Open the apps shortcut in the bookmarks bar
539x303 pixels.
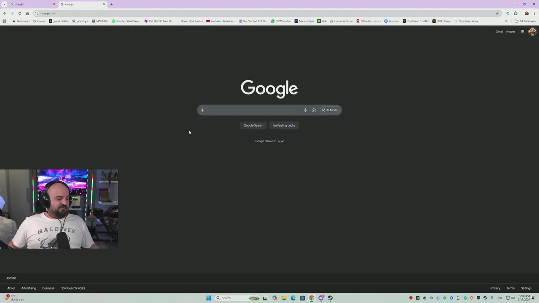click(x=4, y=21)
